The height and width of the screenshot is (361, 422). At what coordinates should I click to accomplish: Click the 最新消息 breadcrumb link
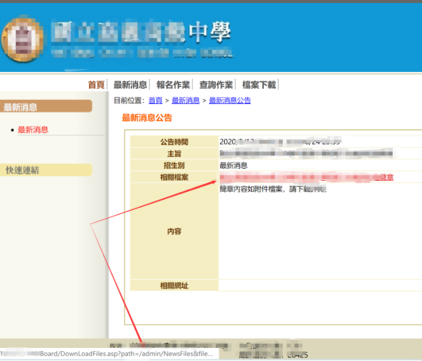tap(186, 100)
